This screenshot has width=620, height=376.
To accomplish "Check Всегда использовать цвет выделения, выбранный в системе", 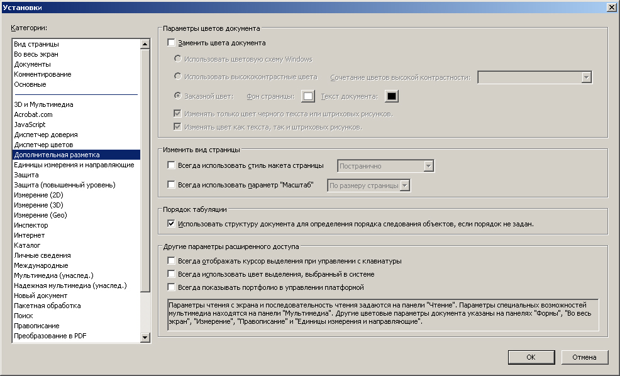I will tap(171, 274).
